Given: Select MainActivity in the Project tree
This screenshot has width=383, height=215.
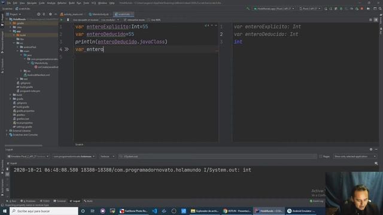Looking at the screenshot, I should coord(41,63).
